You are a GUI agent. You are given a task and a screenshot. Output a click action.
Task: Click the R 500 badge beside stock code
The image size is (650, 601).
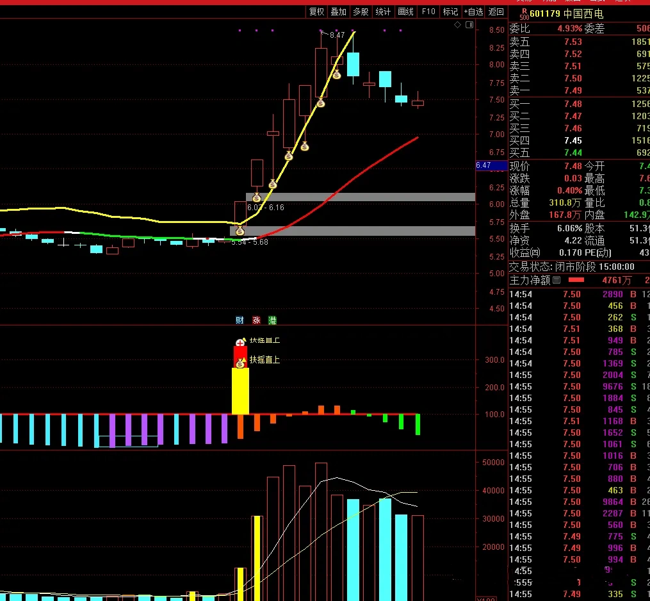524,14
